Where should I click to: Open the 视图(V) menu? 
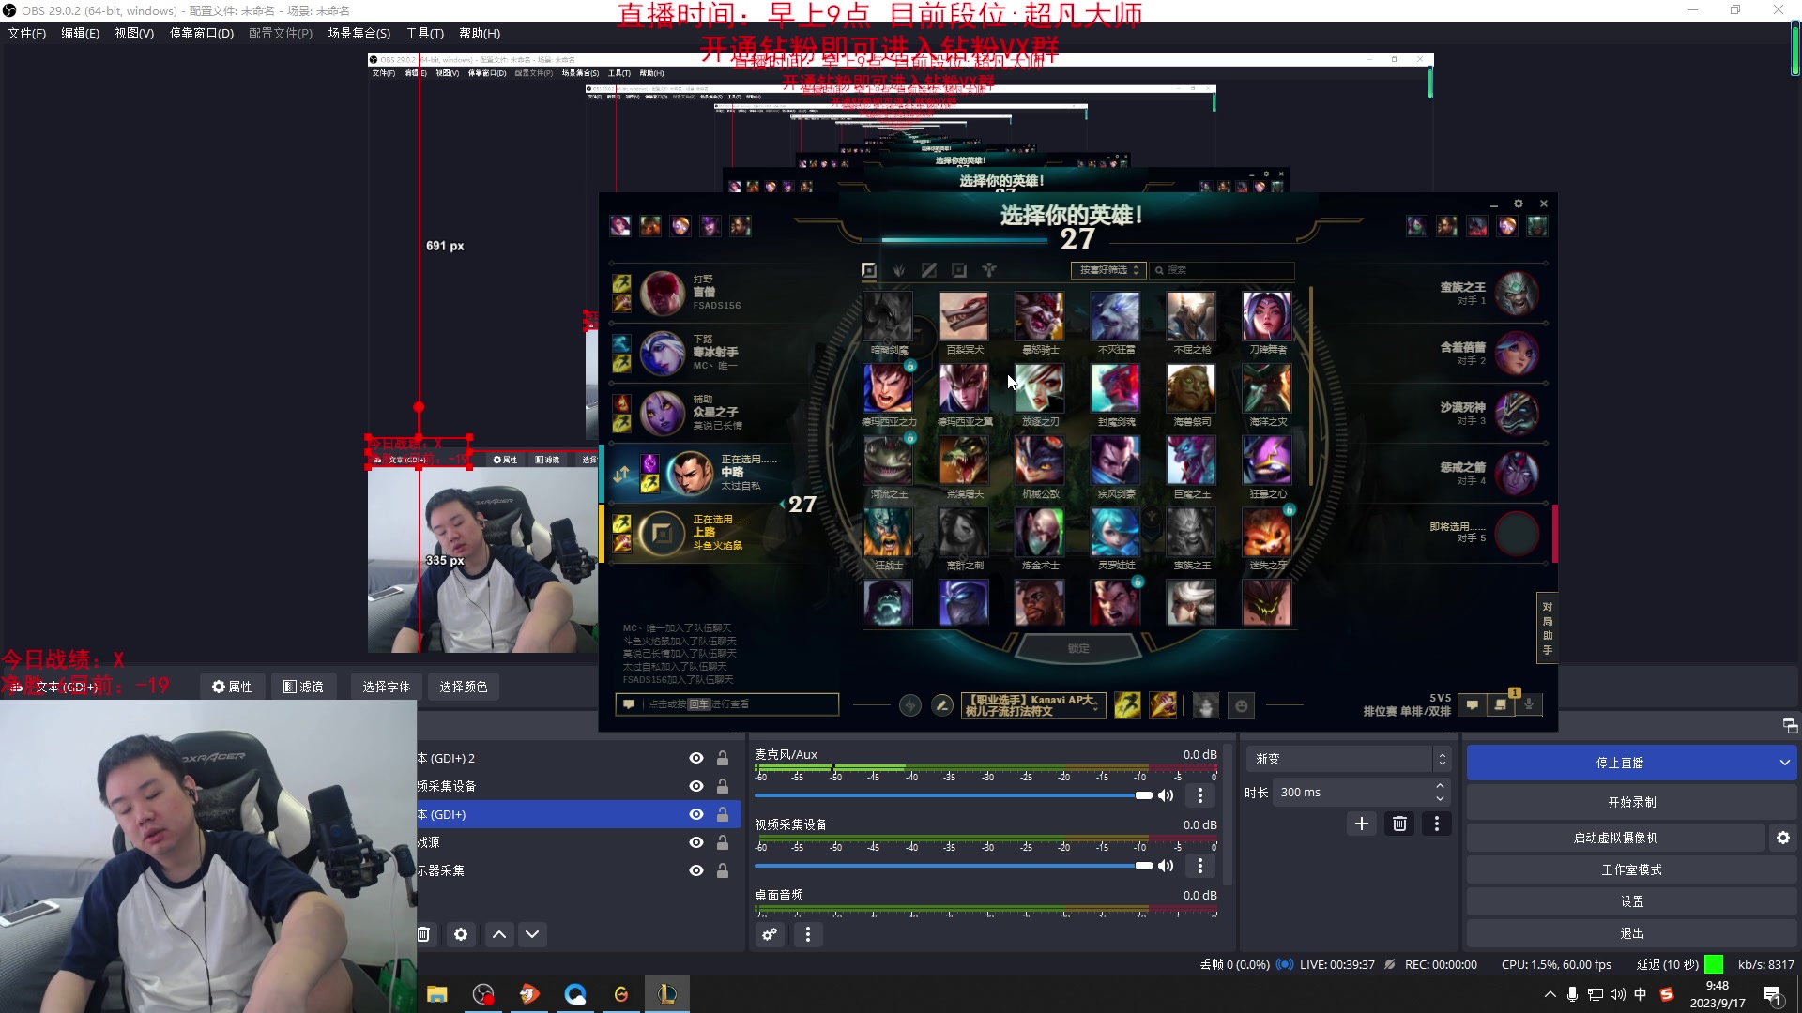[134, 33]
